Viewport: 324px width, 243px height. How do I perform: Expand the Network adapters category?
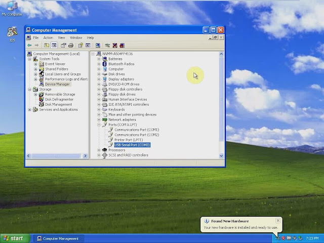coord(99,119)
